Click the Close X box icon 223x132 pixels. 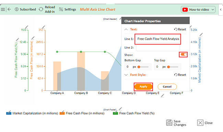(200, 123)
